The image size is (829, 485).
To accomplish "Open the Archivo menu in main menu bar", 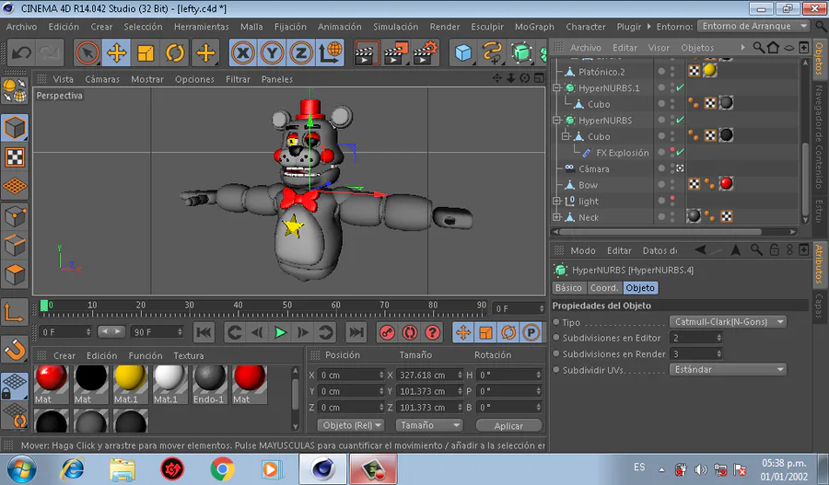I will coord(22,27).
